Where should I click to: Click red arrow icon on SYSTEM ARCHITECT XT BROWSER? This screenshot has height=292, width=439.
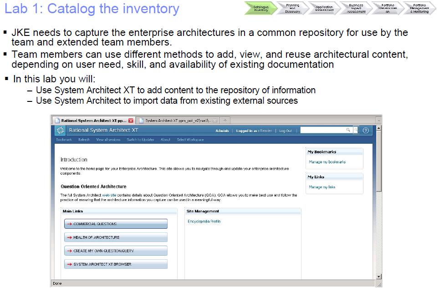point(69,264)
